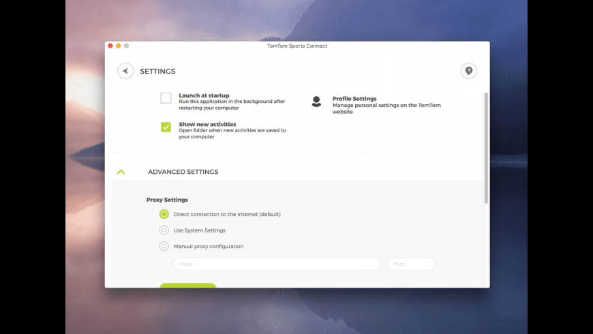Click the profile person icon

coord(316,102)
